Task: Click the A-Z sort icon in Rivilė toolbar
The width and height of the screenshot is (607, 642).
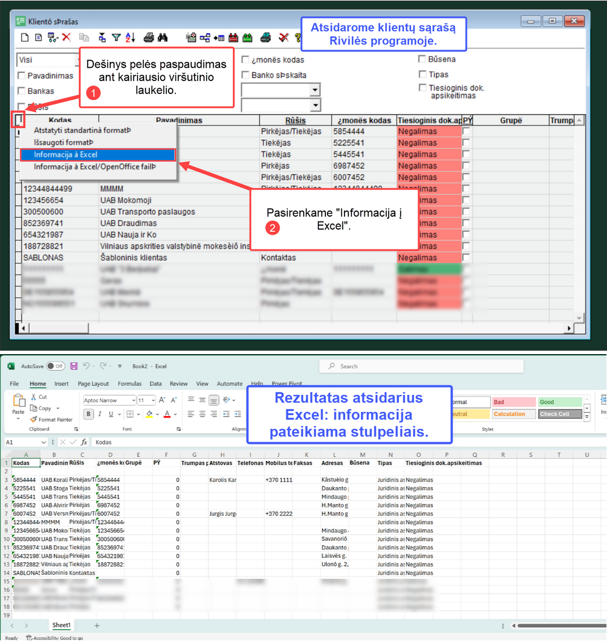Action: pyautogui.click(x=130, y=38)
